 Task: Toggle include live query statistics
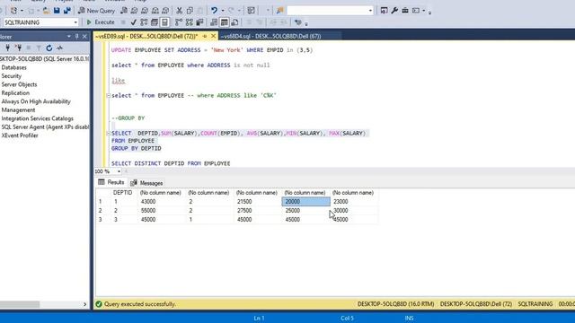[x=190, y=22]
